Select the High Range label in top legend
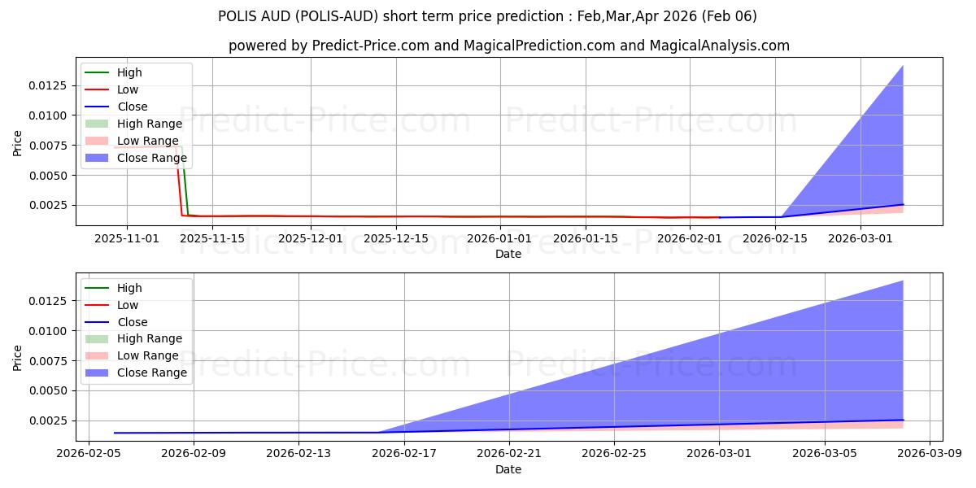Screen dimensions: 976x488 150,124
